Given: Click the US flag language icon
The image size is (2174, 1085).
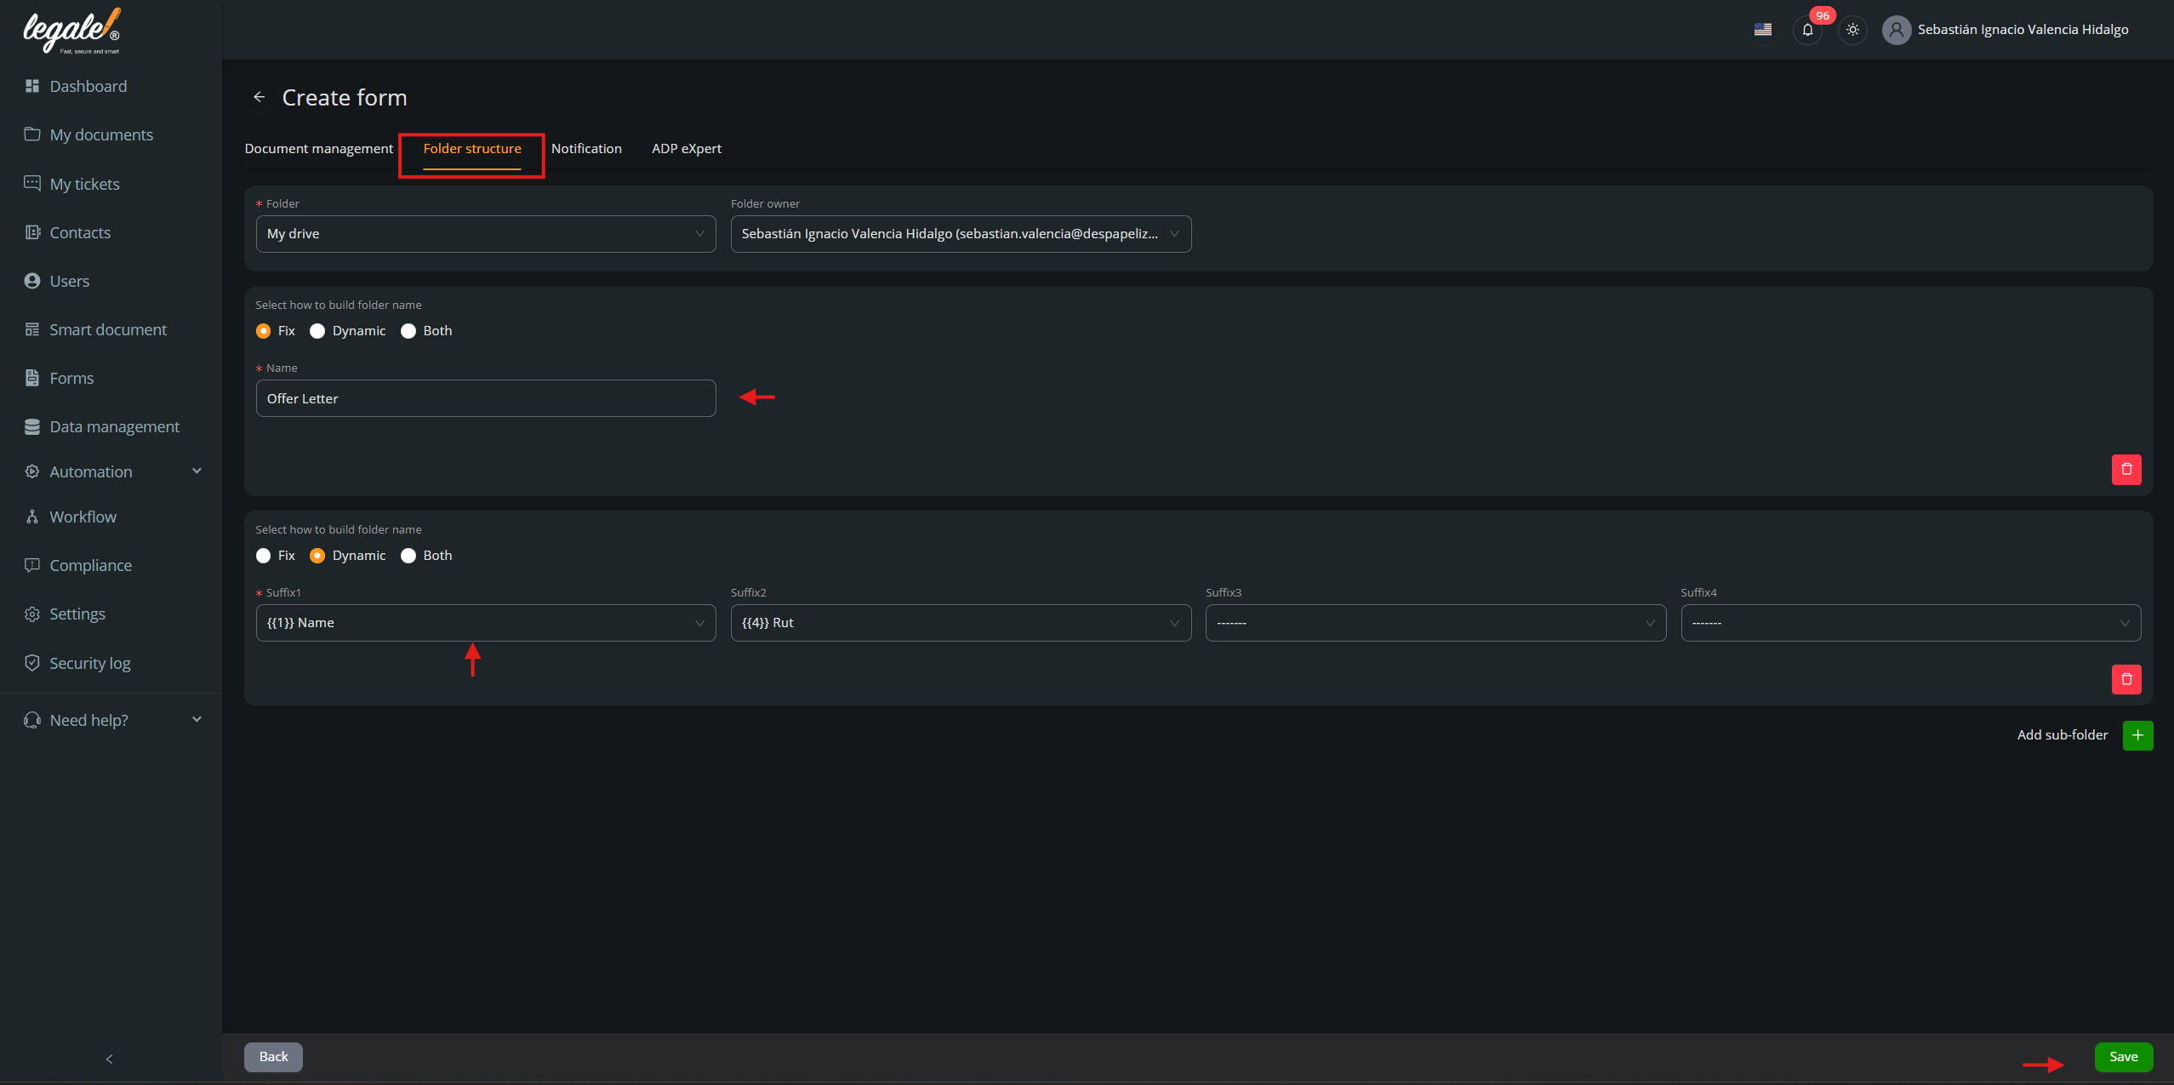Looking at the screenshot, I should coord(1762,30).
